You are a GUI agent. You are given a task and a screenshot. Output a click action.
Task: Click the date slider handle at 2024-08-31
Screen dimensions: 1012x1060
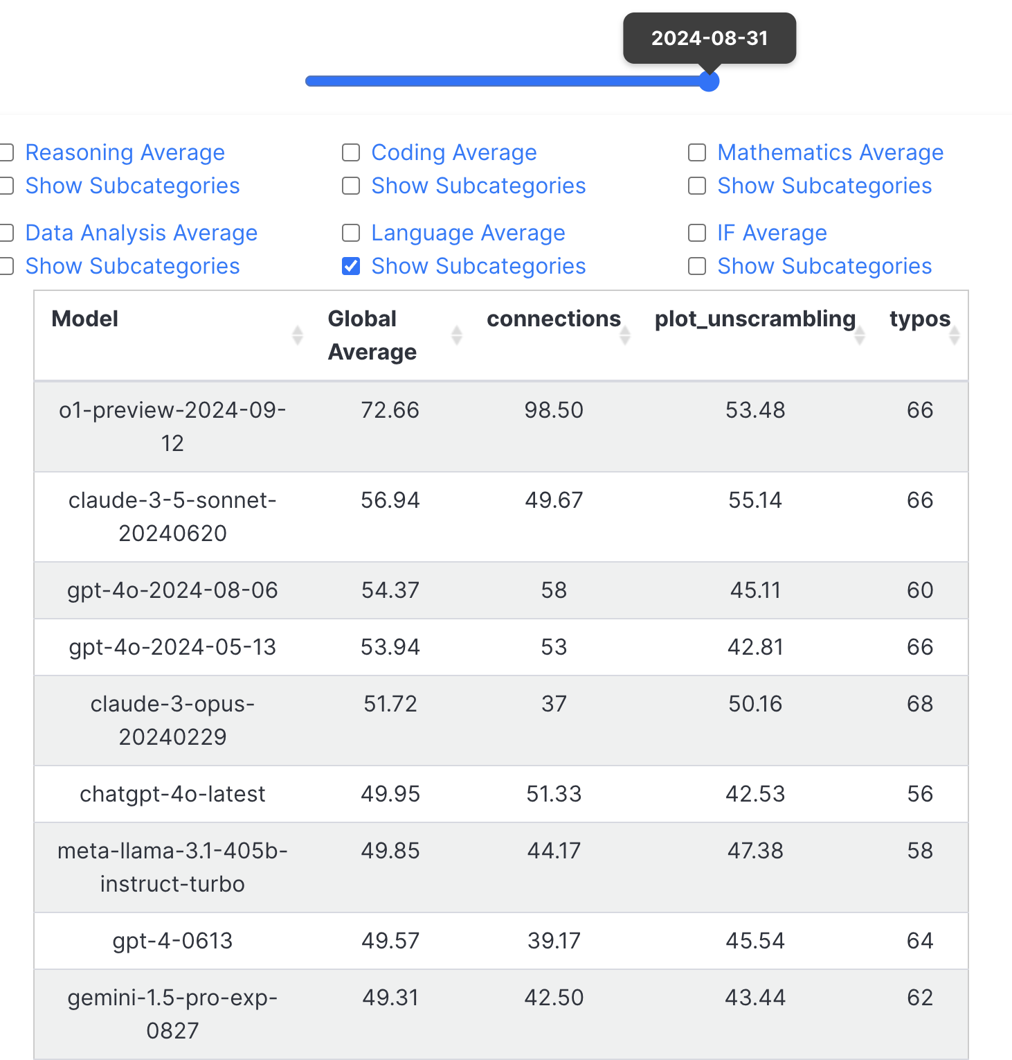[709, 81]
